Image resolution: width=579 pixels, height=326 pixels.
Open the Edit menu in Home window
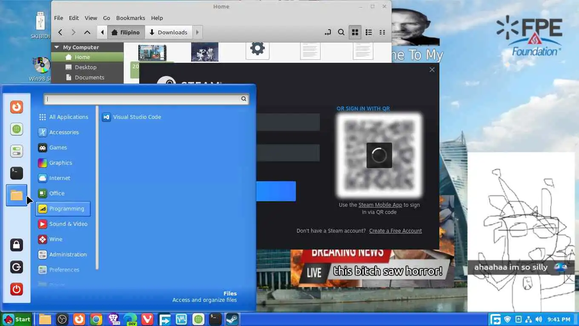tap(74, 18)
